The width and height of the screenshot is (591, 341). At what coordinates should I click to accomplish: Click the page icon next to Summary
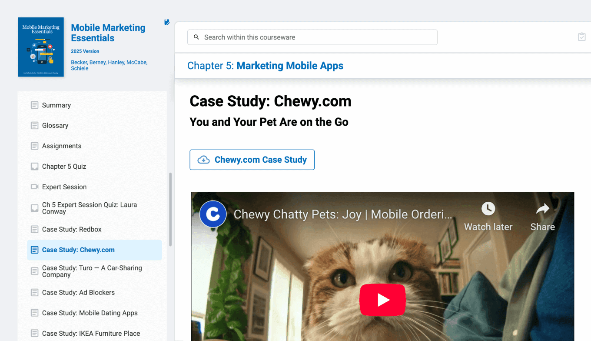click(35, 105)
